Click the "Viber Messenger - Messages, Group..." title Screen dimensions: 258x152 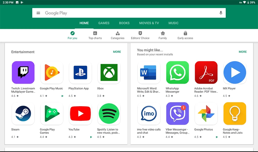coord(178,131)
